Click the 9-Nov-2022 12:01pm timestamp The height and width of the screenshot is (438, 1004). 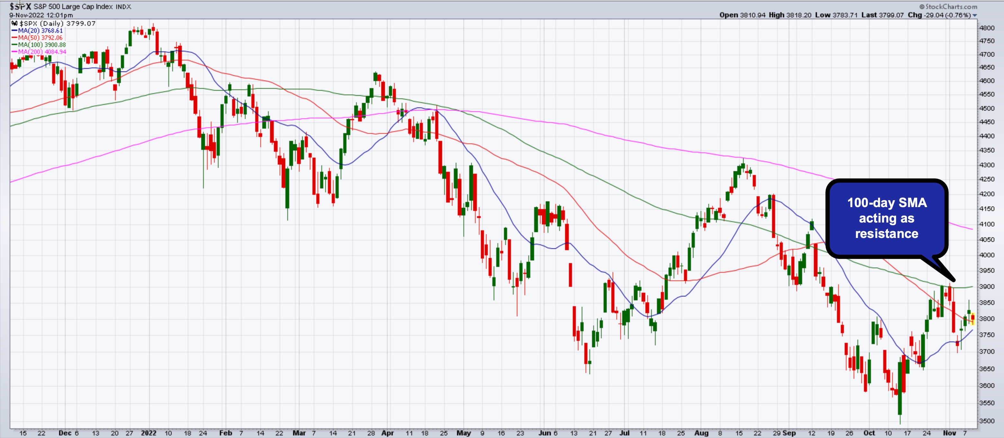[x=41, y=15]
